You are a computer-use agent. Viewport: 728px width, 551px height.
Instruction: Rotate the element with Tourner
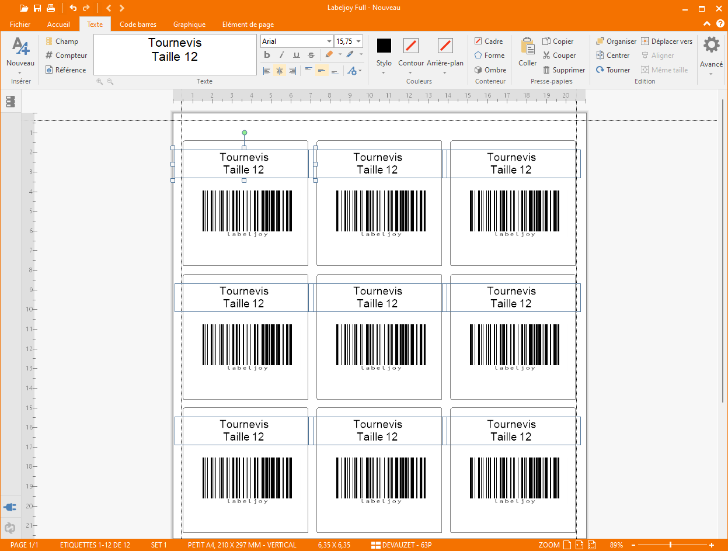coord(613,70)
